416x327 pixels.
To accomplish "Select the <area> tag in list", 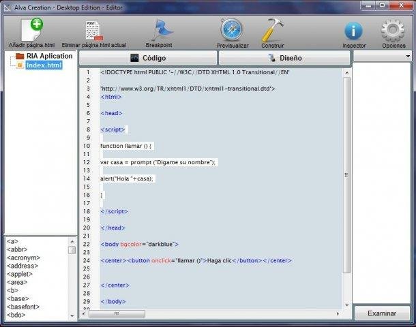I will (17, 283).
